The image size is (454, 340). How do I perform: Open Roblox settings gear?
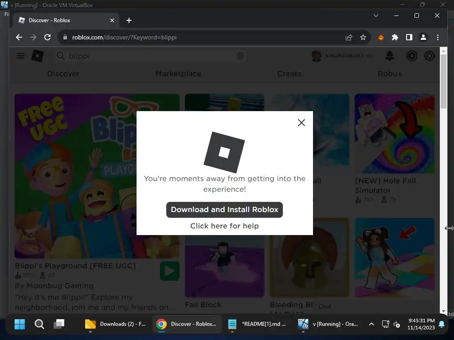[430, 56]
